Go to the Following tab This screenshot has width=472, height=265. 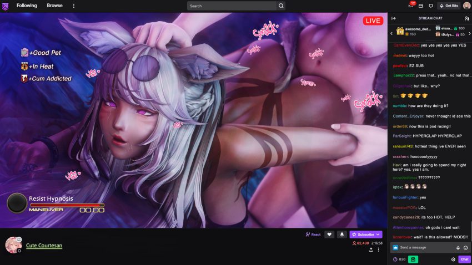(27, 6)
